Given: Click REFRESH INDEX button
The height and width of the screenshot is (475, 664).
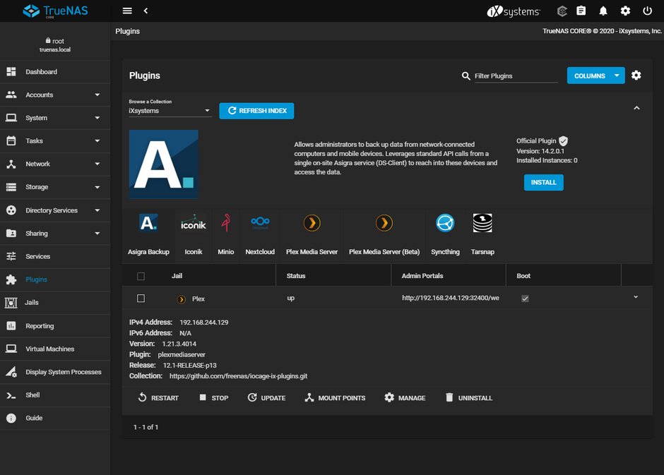Looking at the screenshot, I should tap(256, 111).
